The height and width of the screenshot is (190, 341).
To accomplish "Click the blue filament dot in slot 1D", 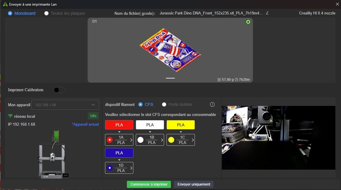I will [110, 168].
